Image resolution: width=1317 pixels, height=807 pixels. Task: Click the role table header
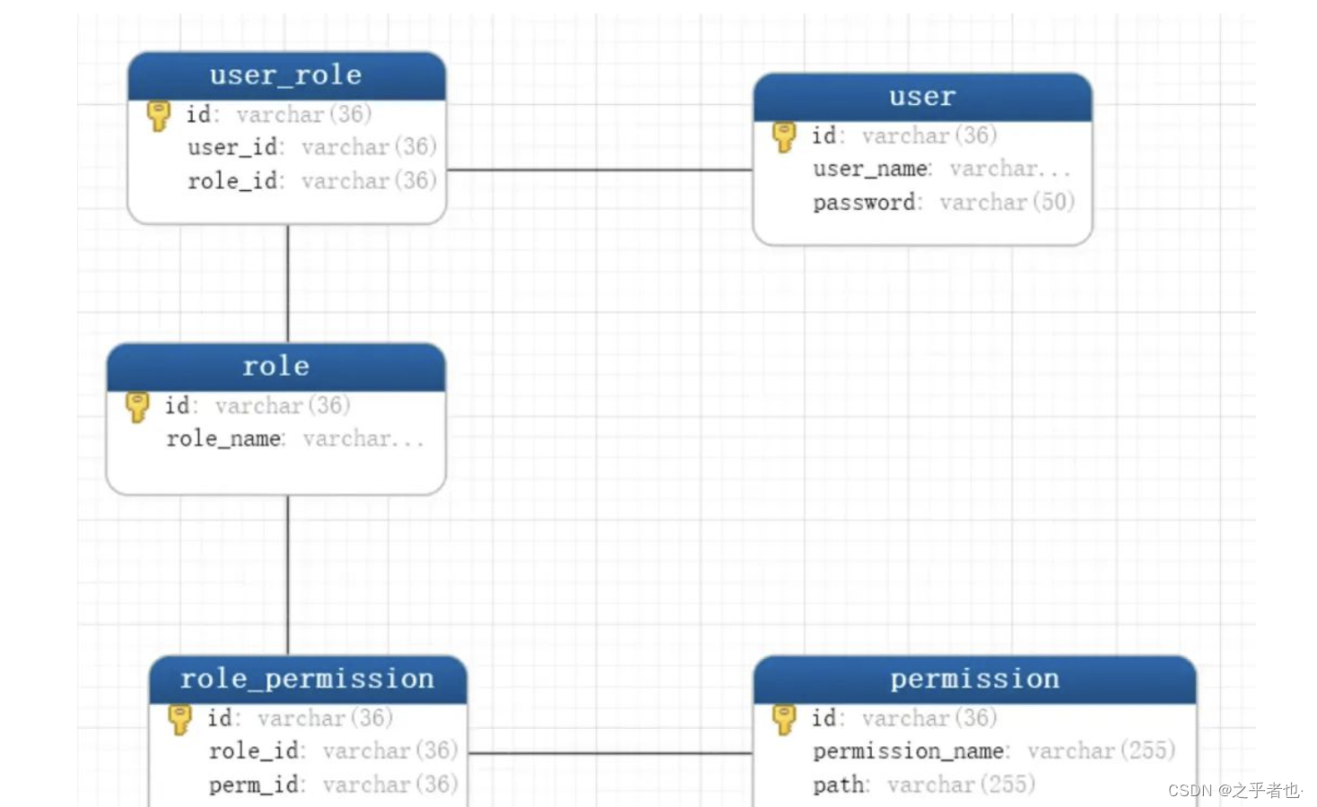[x=275, y=366]
